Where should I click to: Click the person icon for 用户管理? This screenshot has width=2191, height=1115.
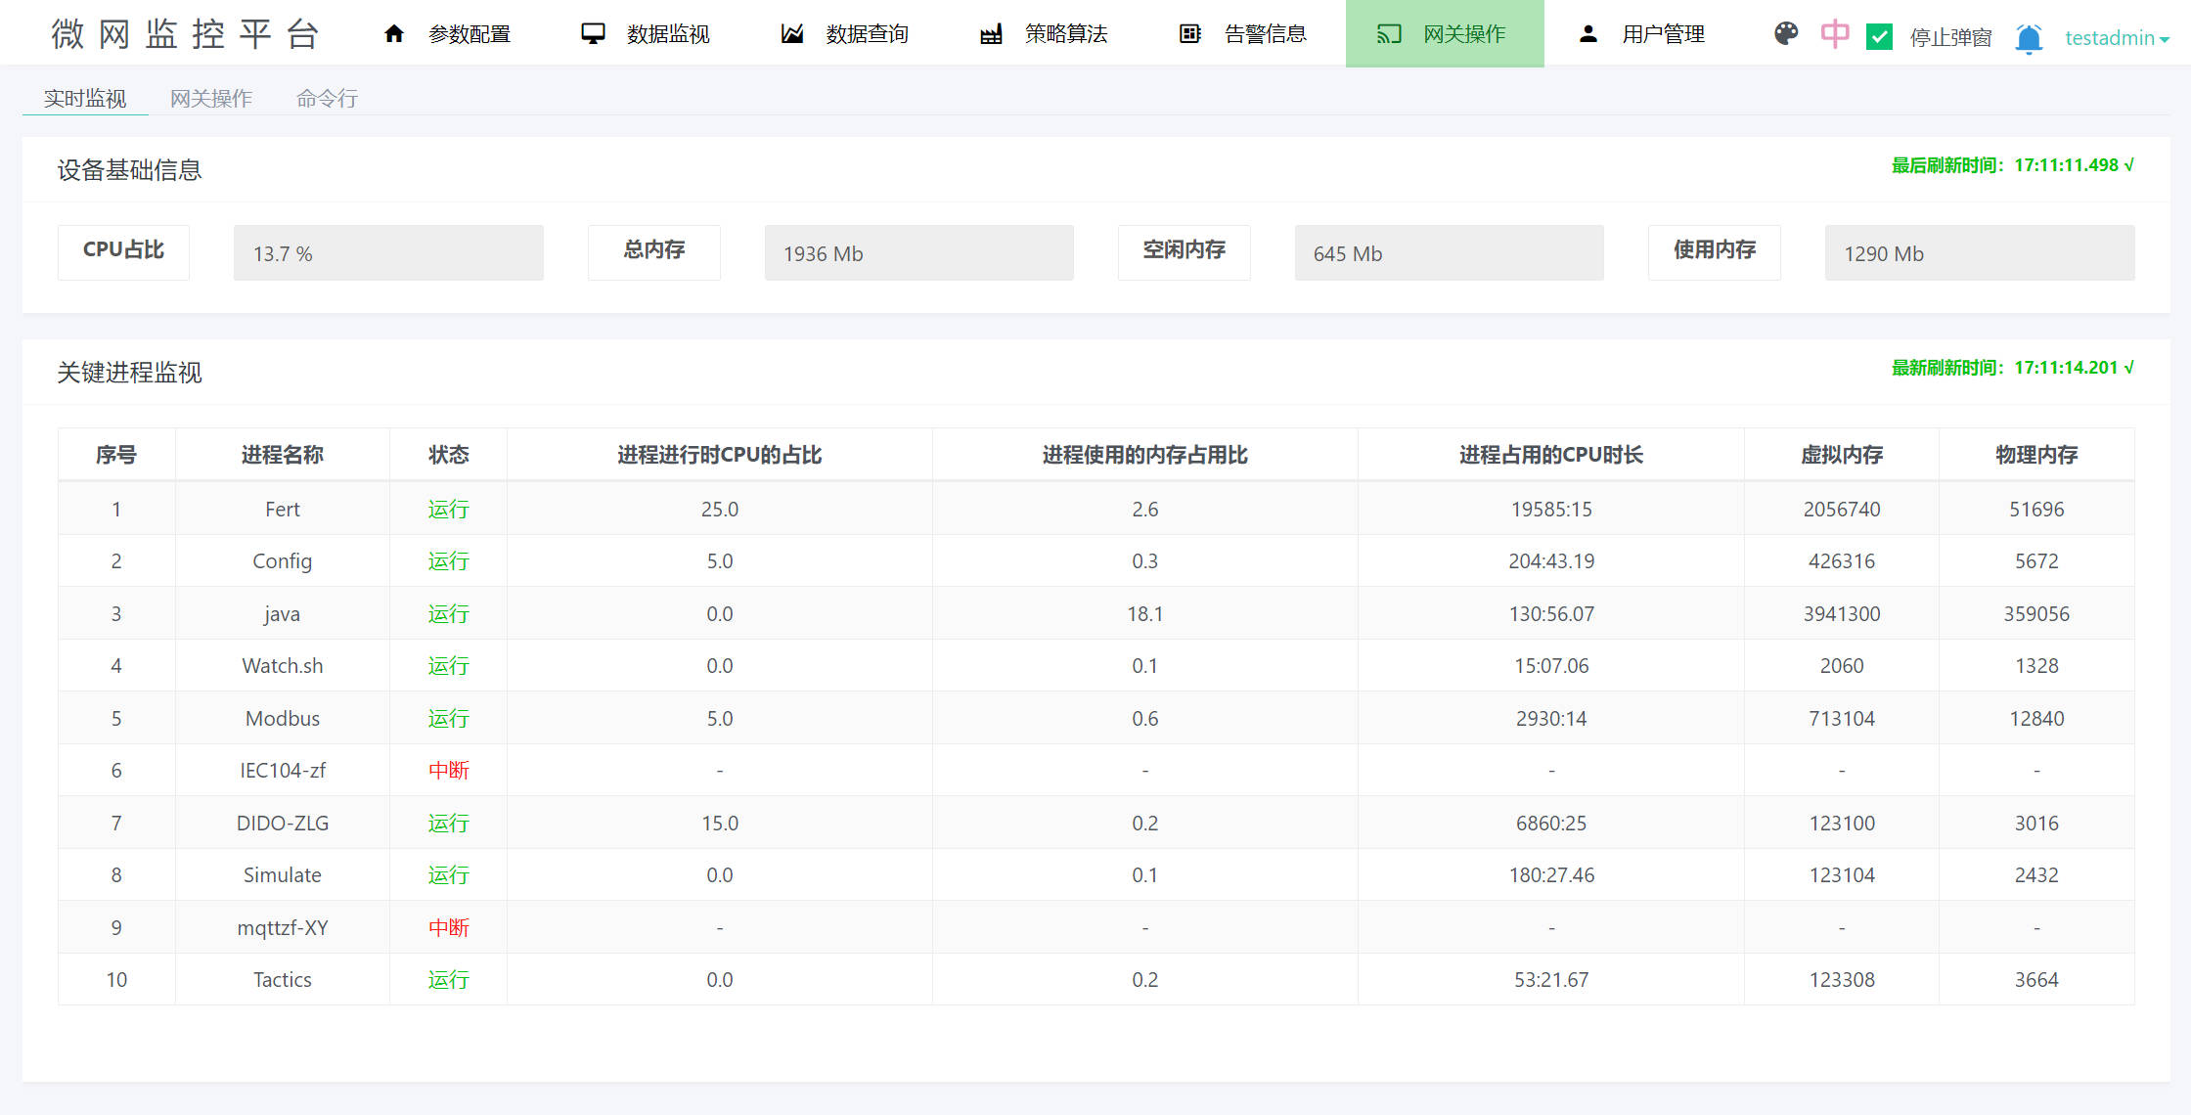click(1588, 34)
